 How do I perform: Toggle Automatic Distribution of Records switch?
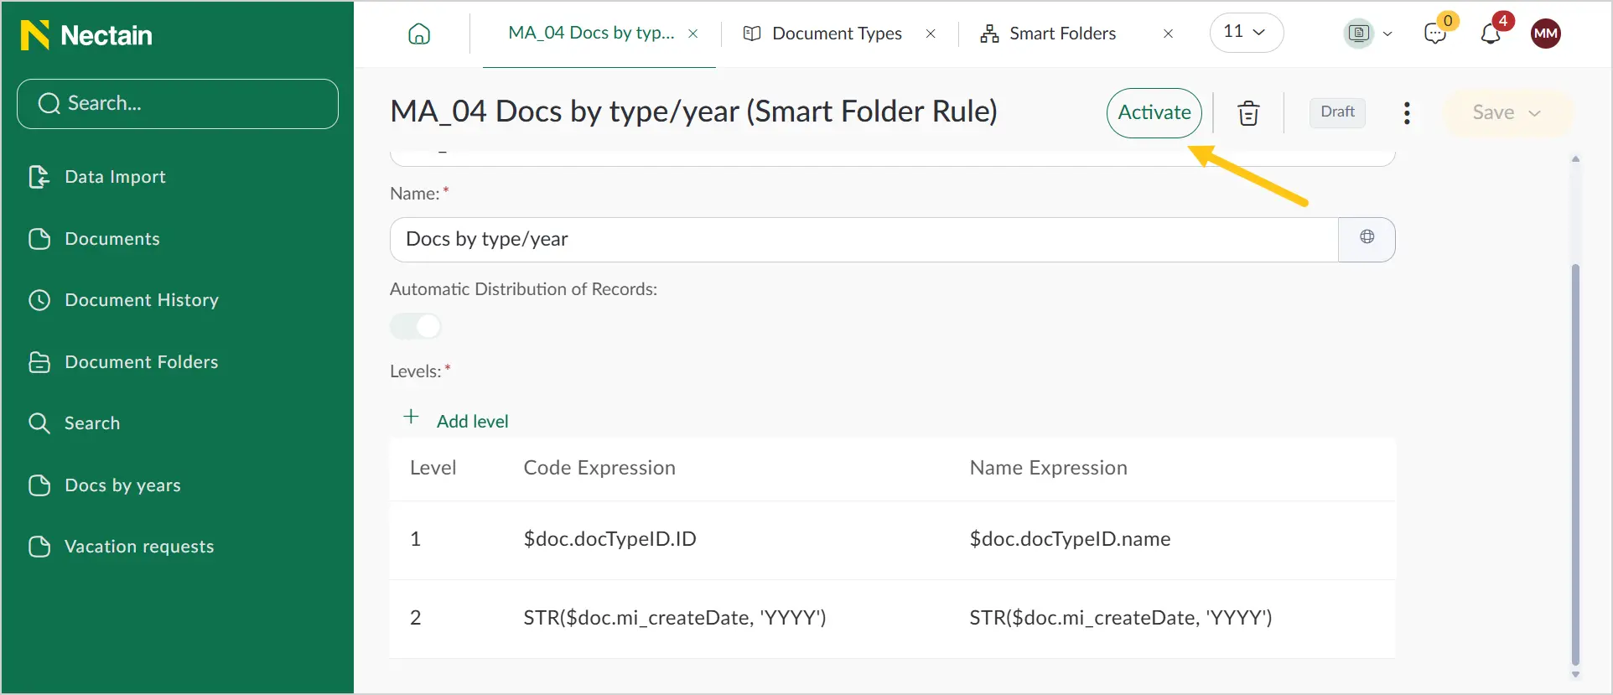pyautogui.click(x=416, y=326)
